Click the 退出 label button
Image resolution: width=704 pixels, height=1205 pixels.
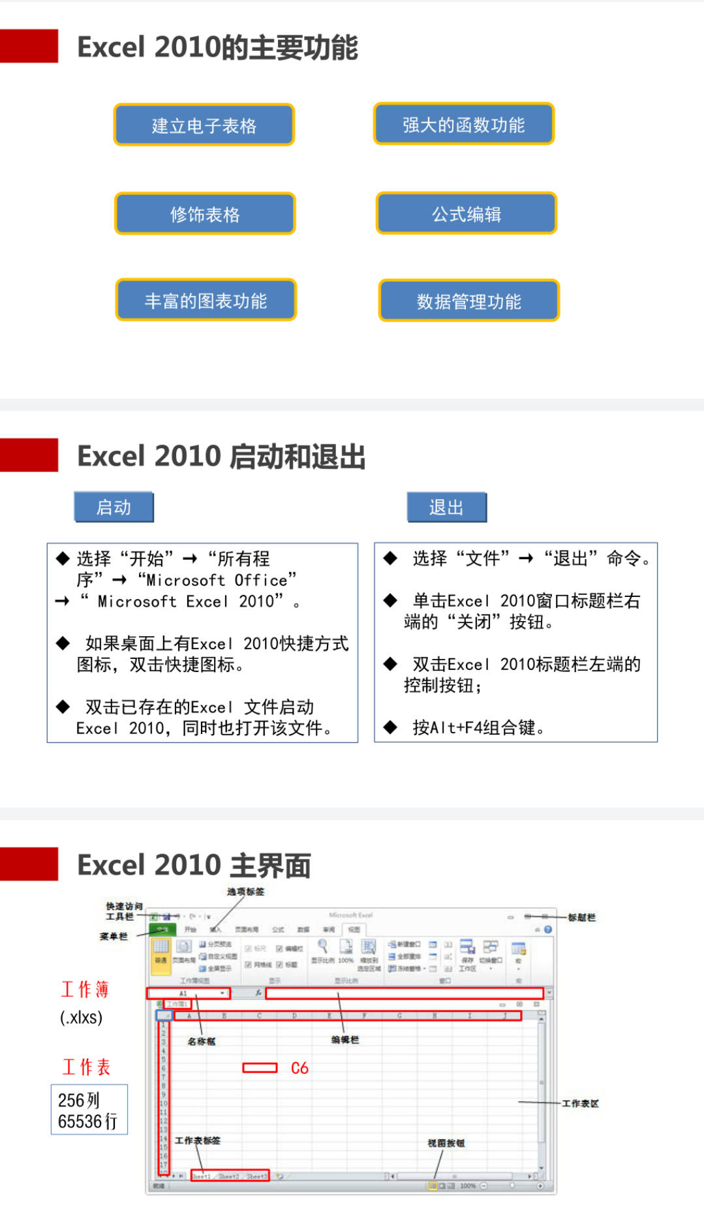coord(447,507)
